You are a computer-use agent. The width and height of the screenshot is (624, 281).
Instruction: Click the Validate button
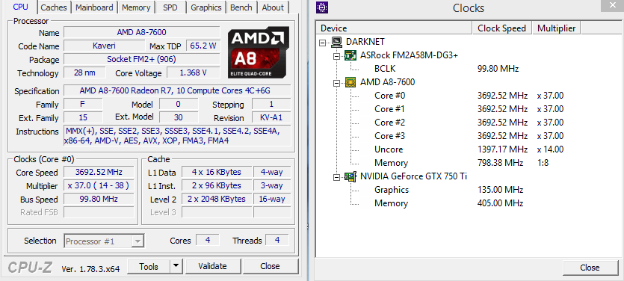coord(213,266)
